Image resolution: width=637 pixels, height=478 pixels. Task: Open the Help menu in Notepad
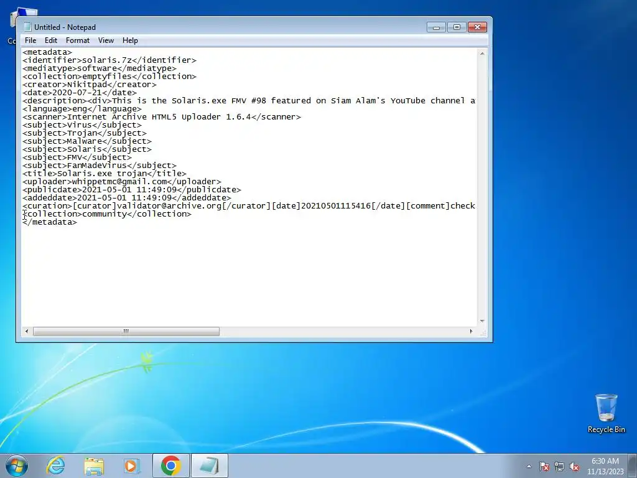[x=130, y=40]
